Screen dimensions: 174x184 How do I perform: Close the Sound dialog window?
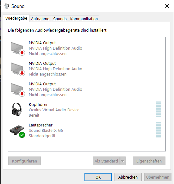pyautogui.click(x=167, y=6)
